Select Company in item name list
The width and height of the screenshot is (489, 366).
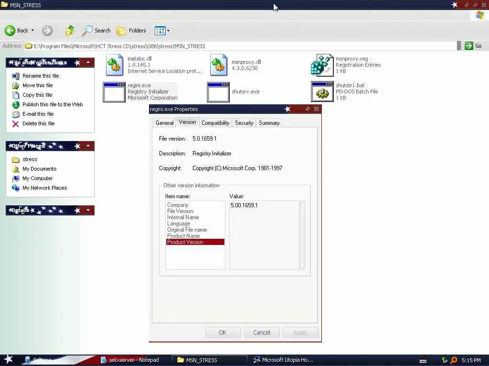pyautogui.click(x=178, y=205)
